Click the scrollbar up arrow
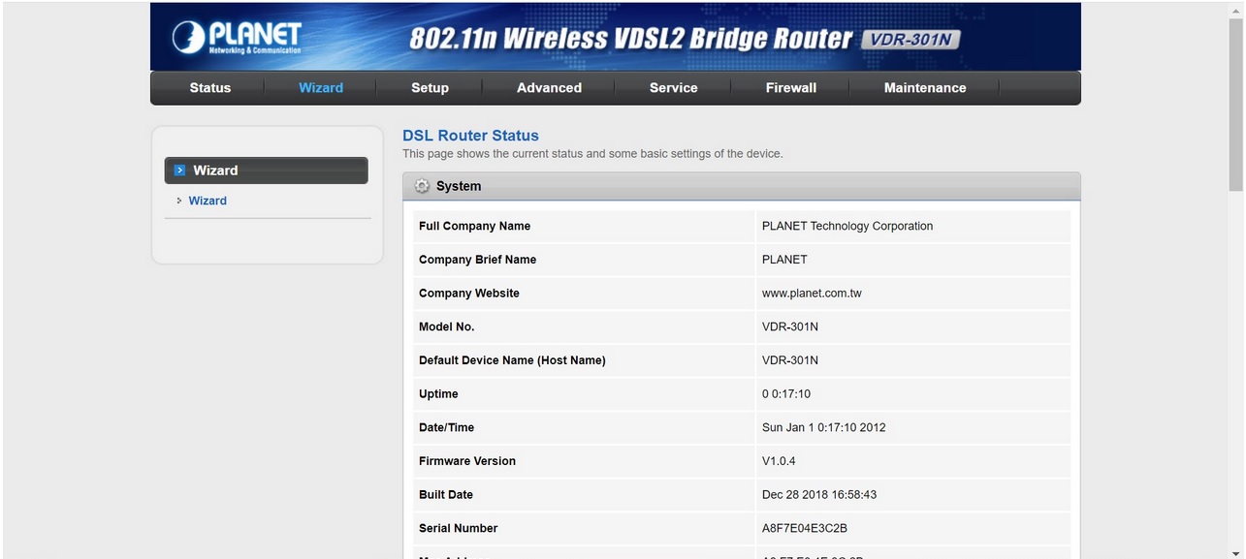Image resolution: width=1246 pixels, height=559 pixels. (x=1236, y=9)
